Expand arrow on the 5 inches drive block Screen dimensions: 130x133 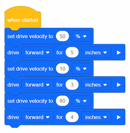click(119, 52)
